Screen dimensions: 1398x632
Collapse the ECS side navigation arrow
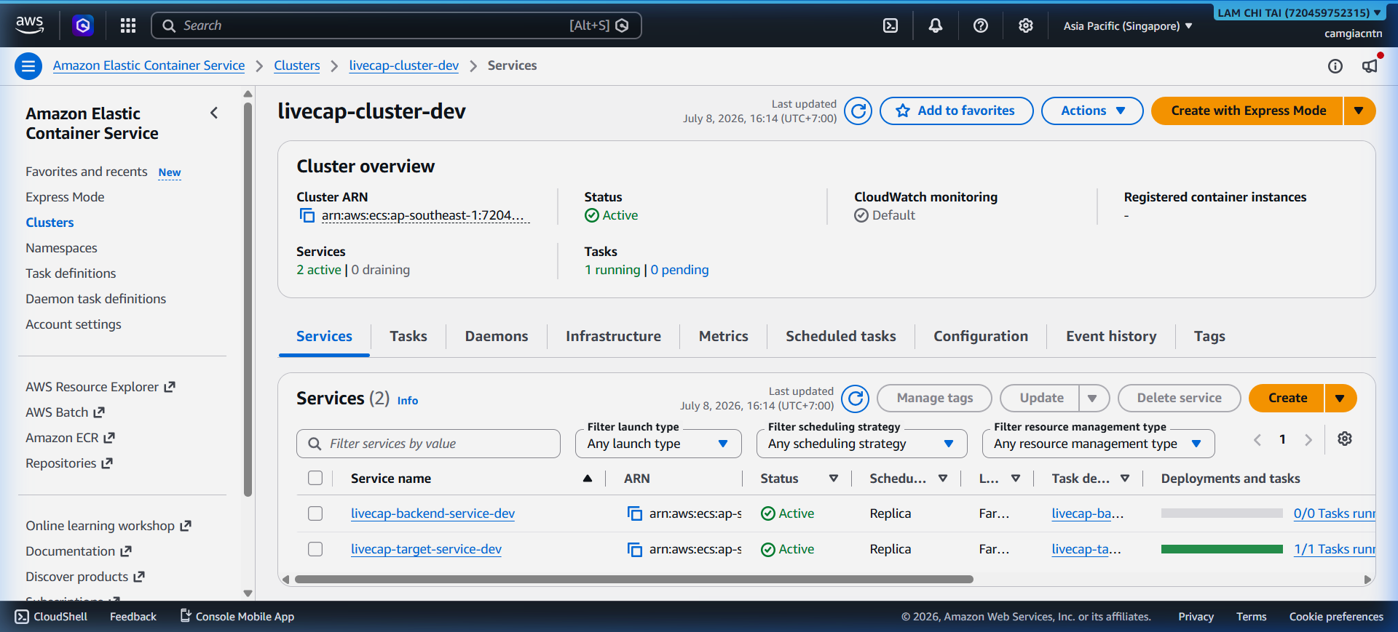(x=214, y=113)
